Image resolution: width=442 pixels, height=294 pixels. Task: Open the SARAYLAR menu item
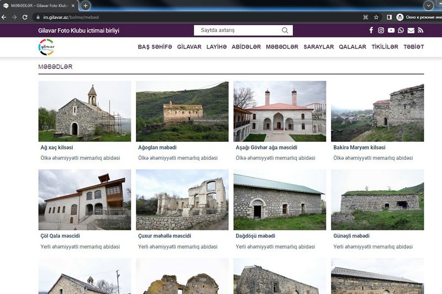tap(319, 47)
